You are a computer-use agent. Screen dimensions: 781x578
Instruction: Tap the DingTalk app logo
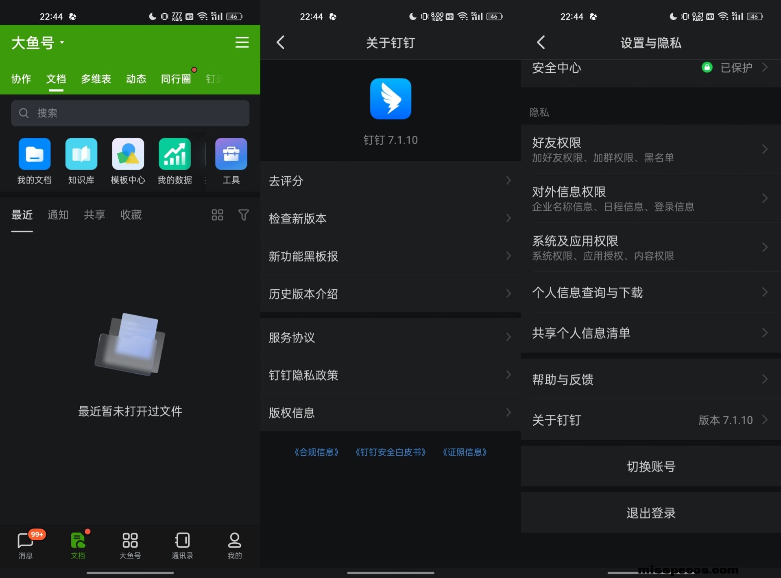(x=390, y=99)
